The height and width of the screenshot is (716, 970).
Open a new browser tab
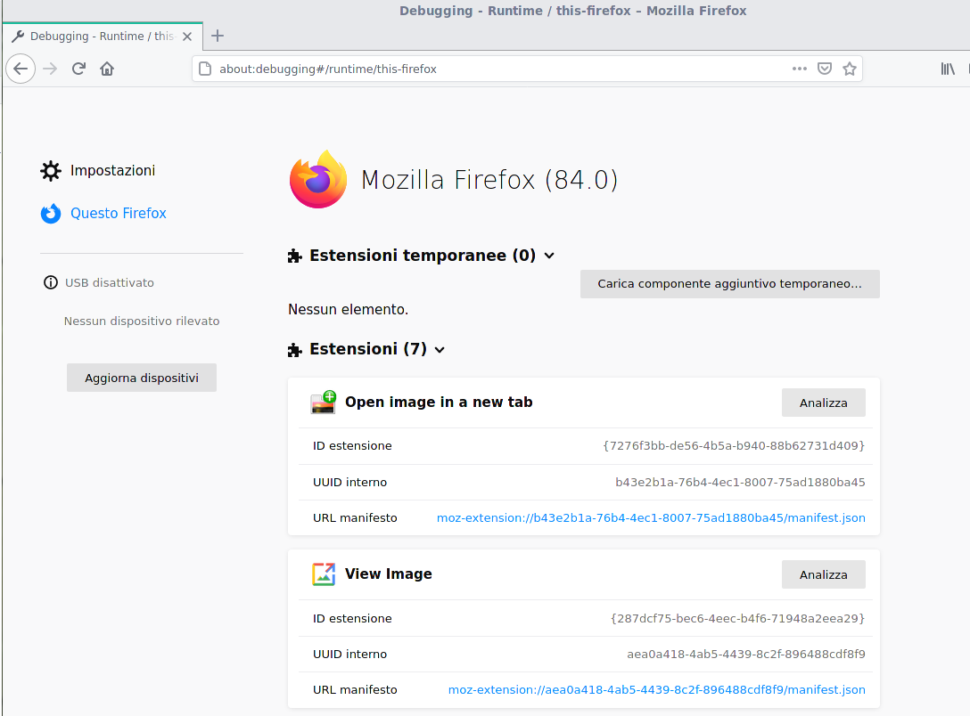[218, 36]
